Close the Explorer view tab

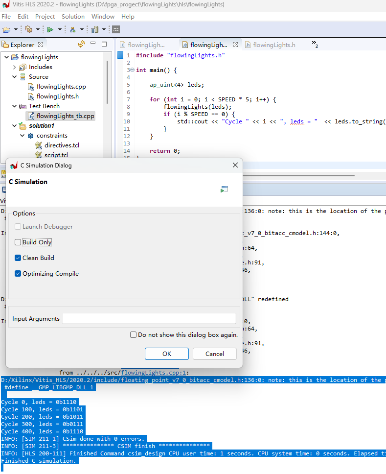tap(41, 45)
